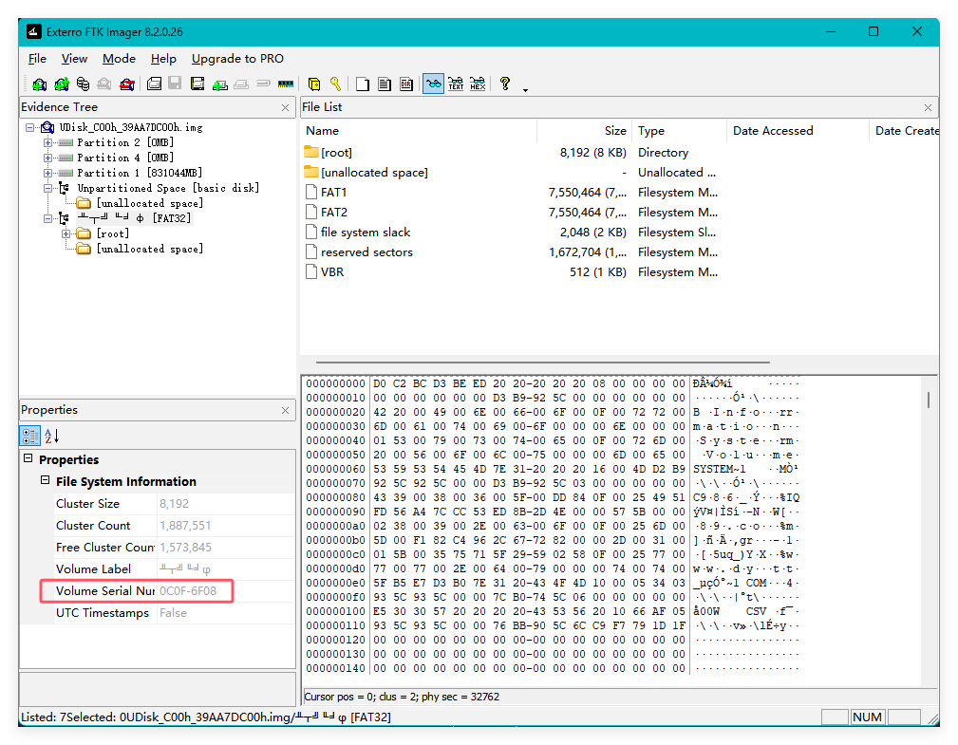The width and height of the screenshot is (958, 745).
Task: Click the Create Disk Image icon
Action: (154, 84)
